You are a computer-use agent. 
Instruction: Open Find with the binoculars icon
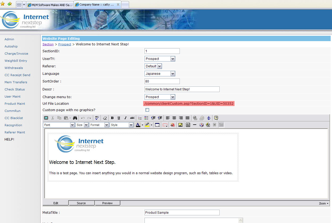(75, 118)
